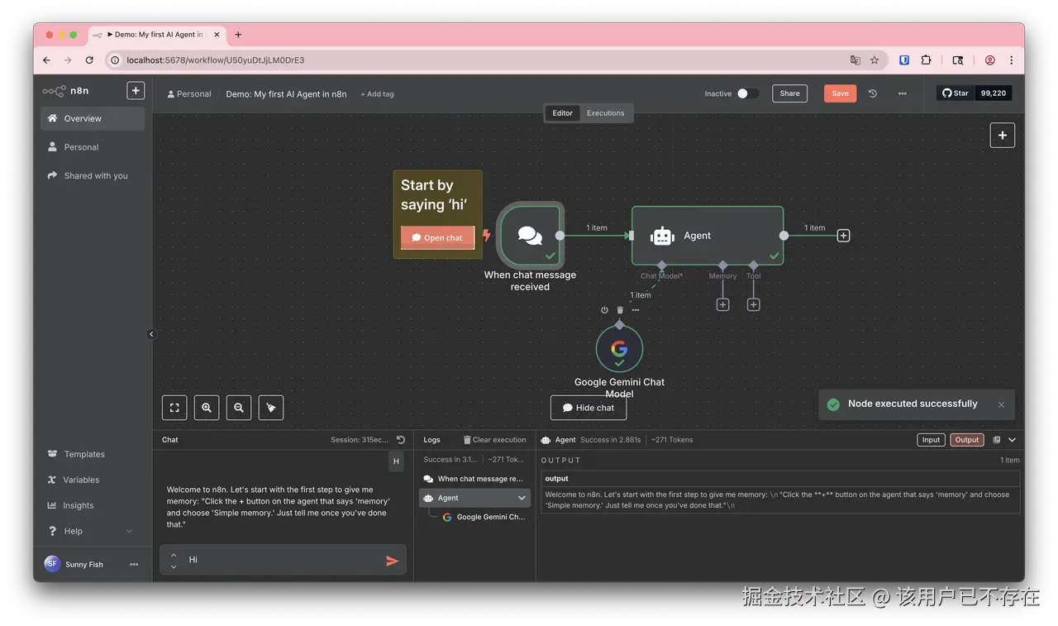The width and height of the screenshot is (1058, 626).
Task: Add a node after Agent output
Action: pyautogui.click(x=843, y=236)
